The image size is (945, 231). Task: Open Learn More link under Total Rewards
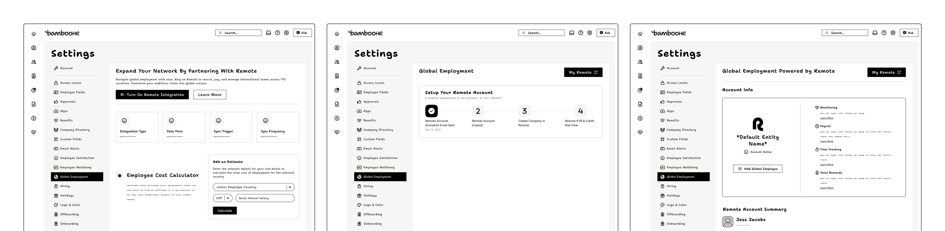[826, 188]
